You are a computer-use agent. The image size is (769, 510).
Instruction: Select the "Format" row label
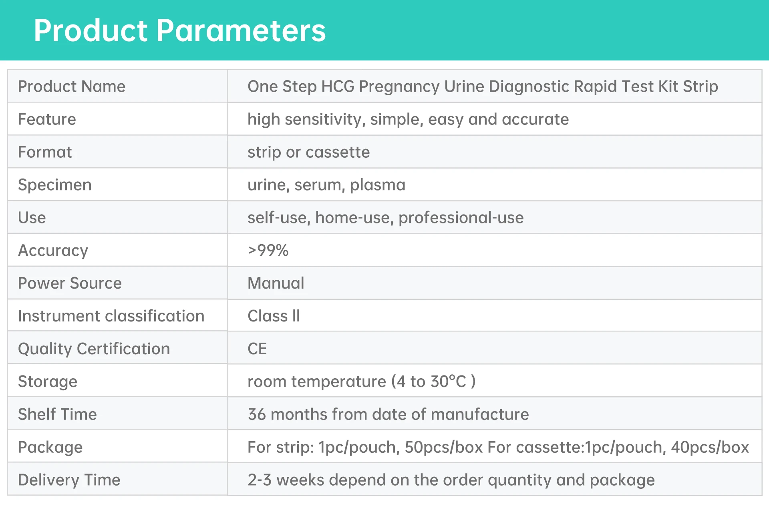(x=45, y=152)
